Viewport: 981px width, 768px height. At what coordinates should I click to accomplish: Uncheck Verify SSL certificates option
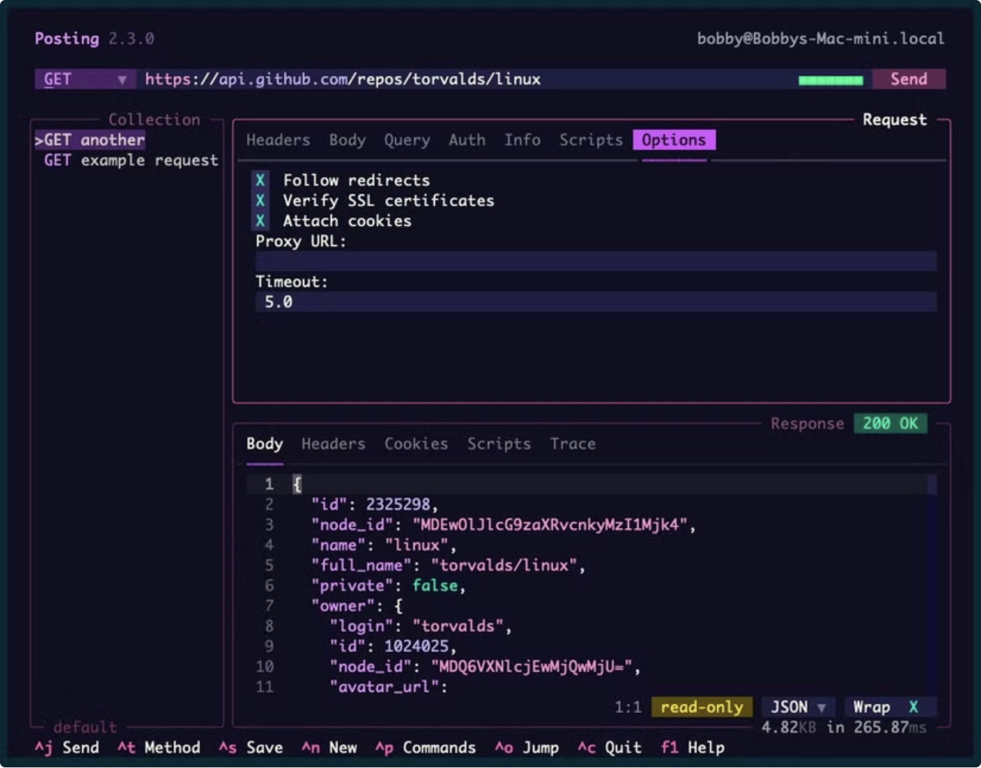point(260,200)
